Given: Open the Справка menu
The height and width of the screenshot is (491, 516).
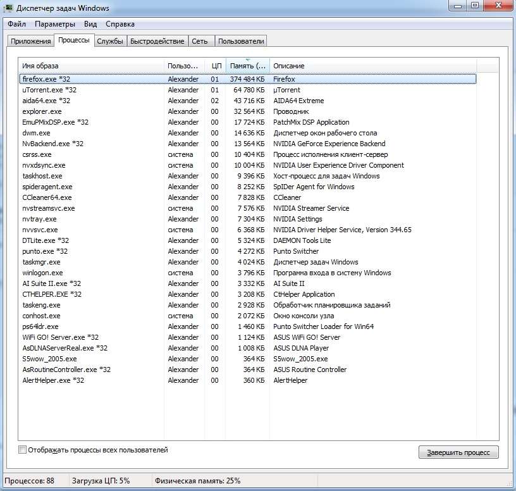Looking at the screenshot, I should coord(120,24).
